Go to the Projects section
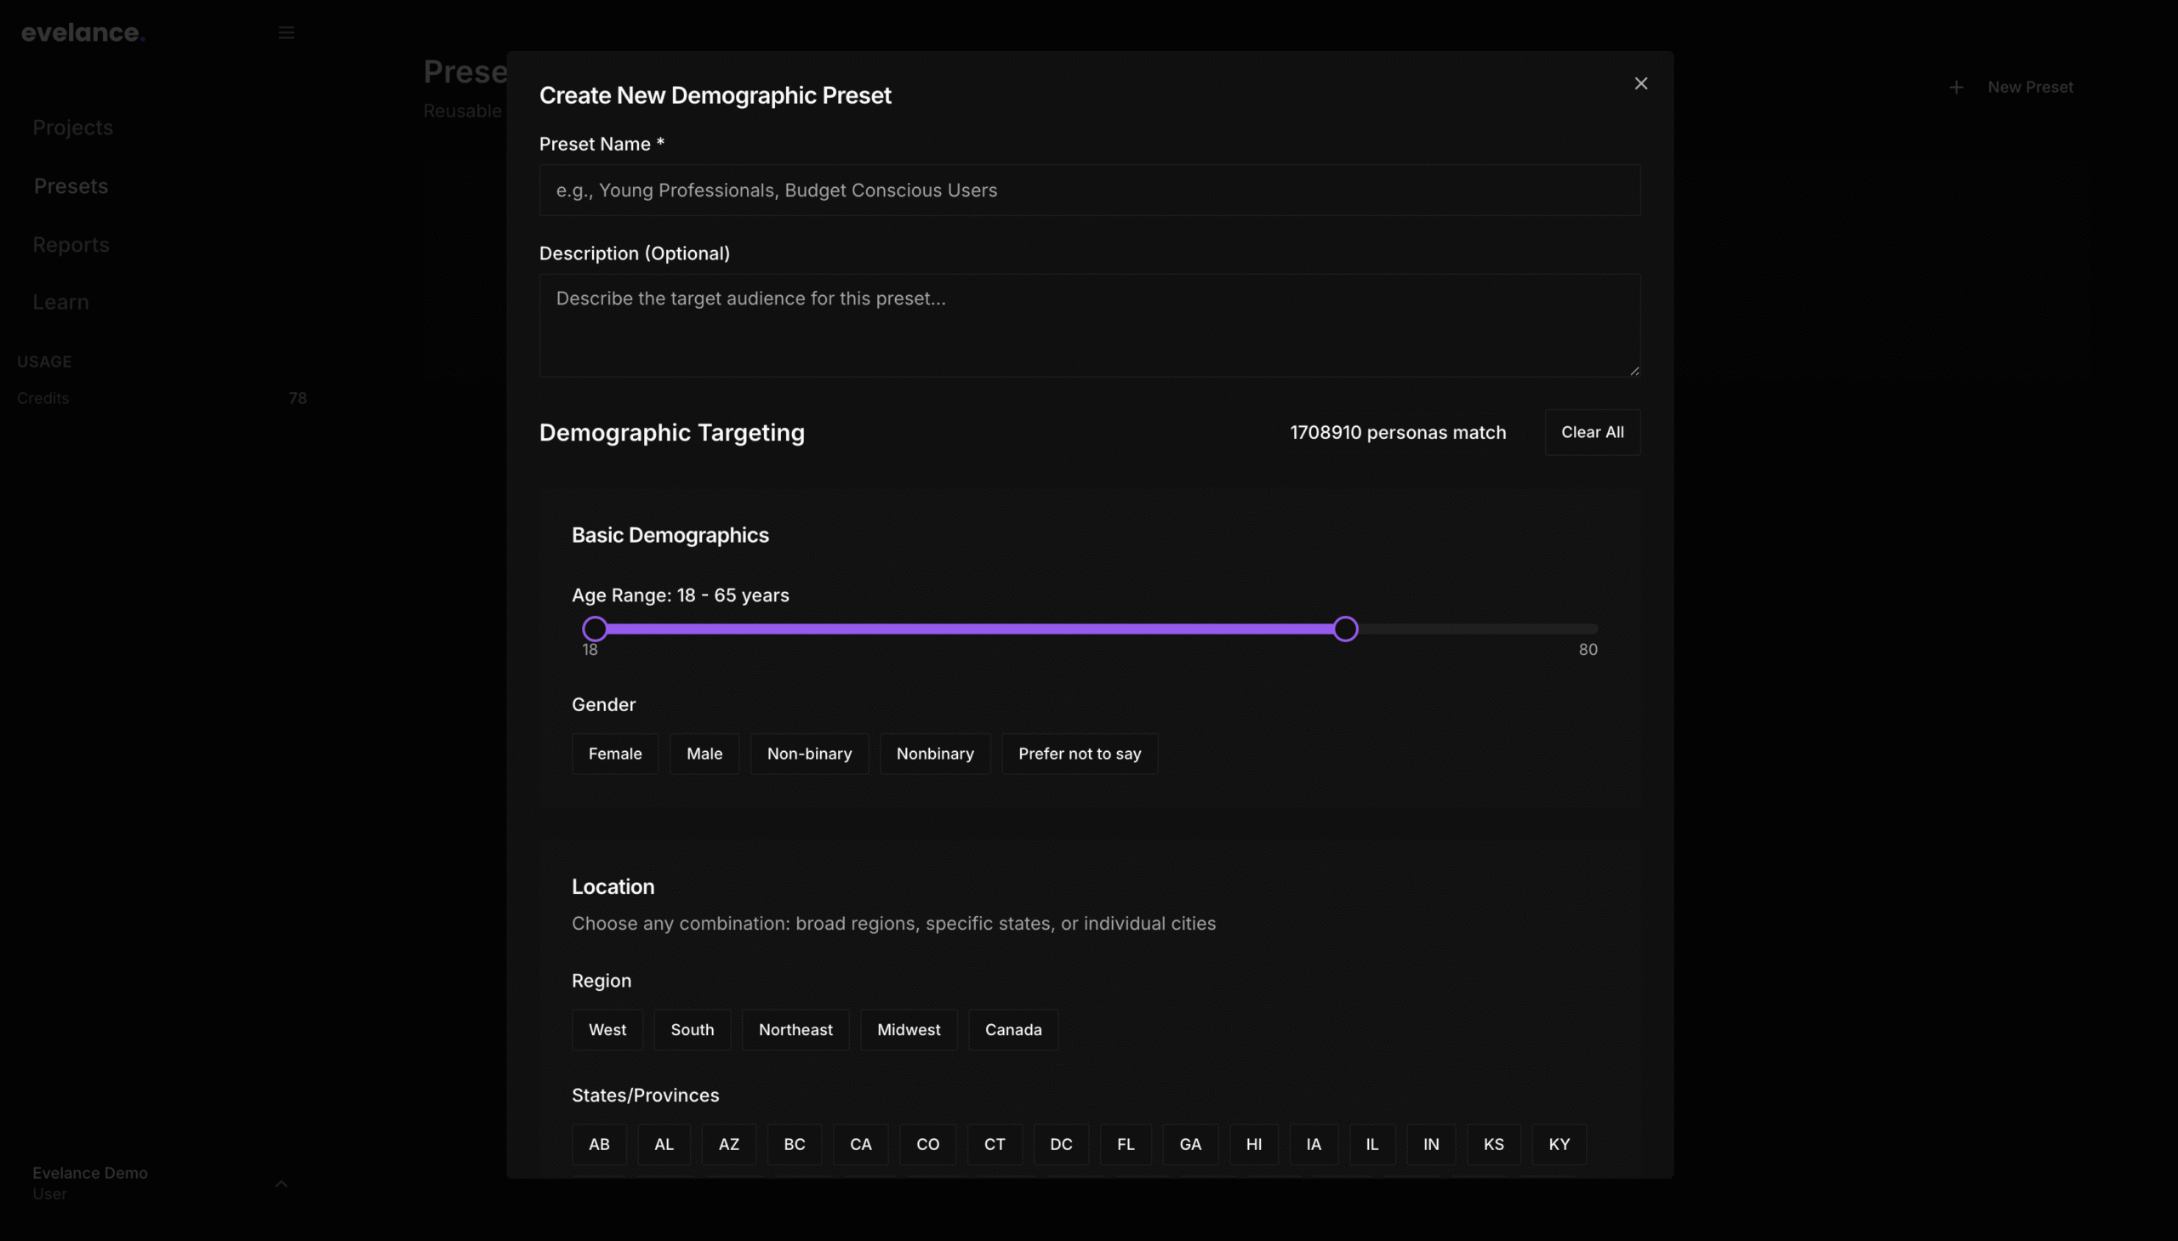 (x=72, y=127)
